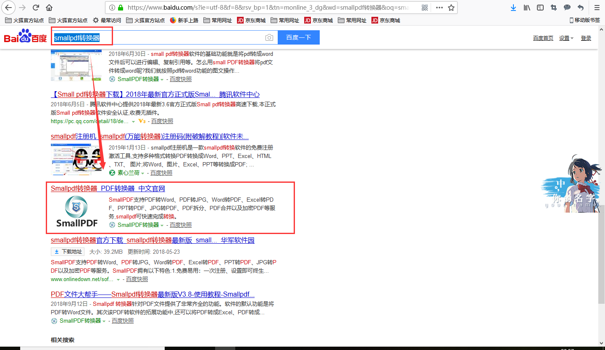
Task: Click the 相关搜索 heading
Action: [x=63, y=340]
